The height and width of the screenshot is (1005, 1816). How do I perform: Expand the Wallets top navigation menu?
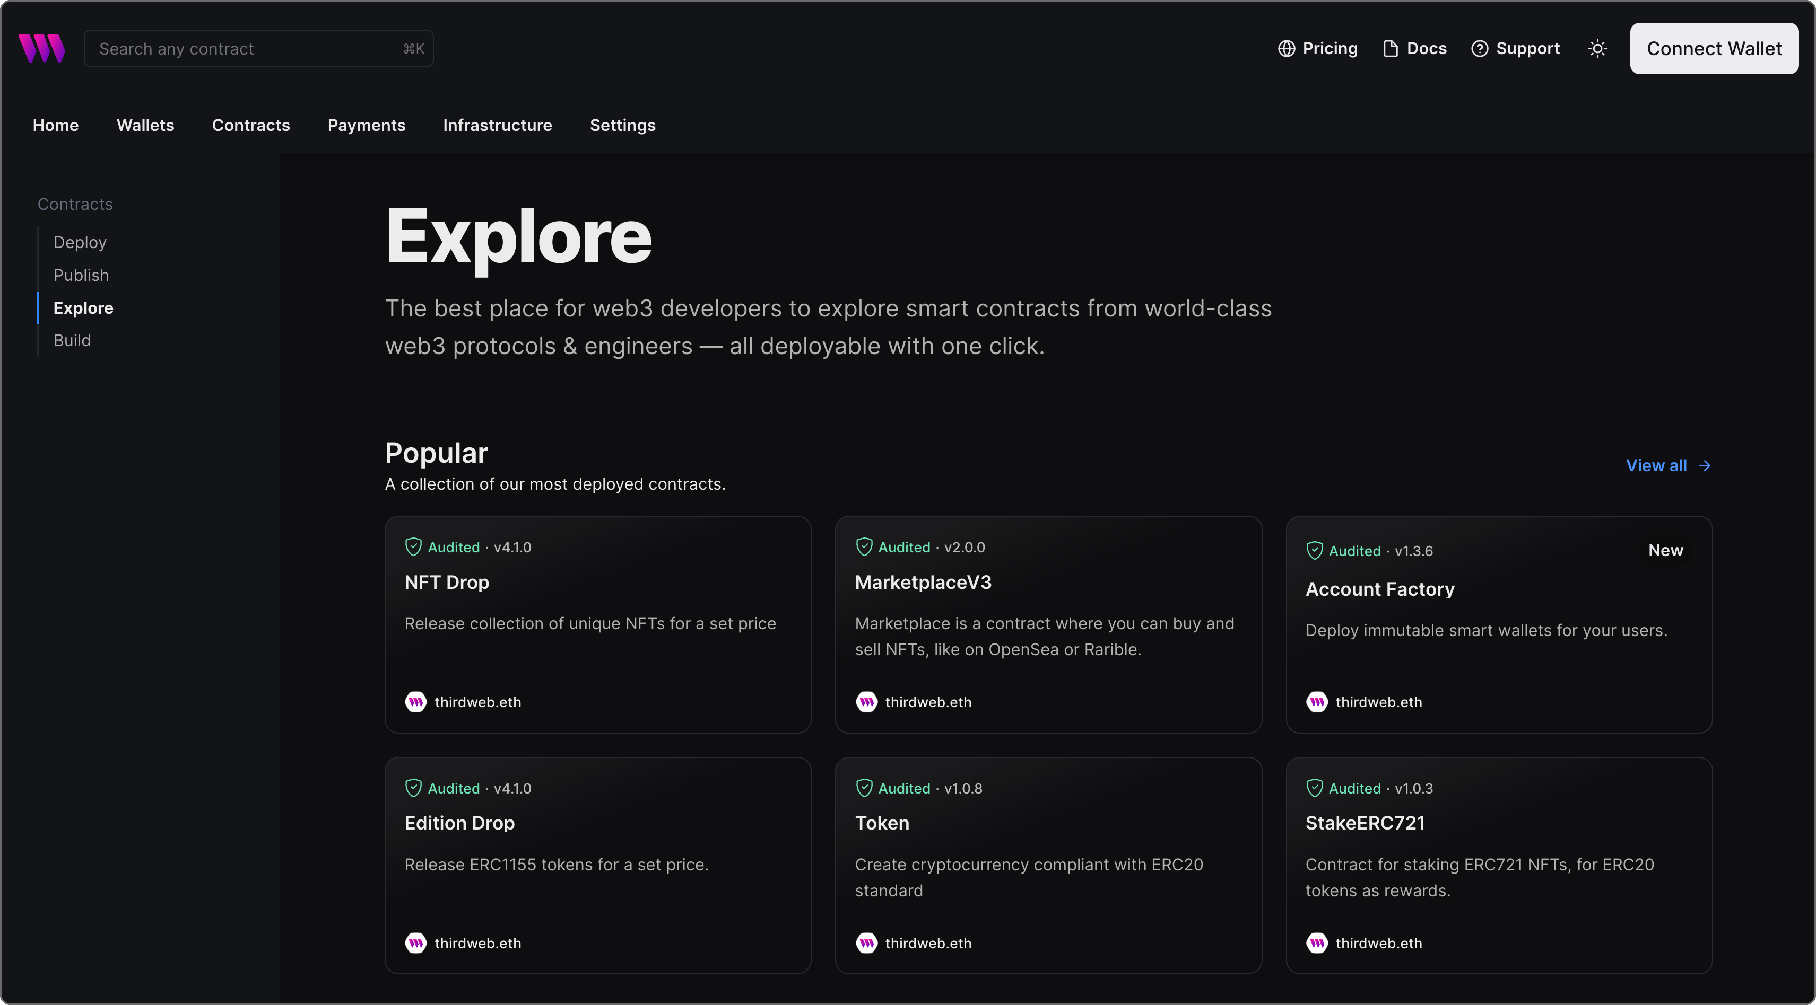pyautogui.click(x=145, y=124)
